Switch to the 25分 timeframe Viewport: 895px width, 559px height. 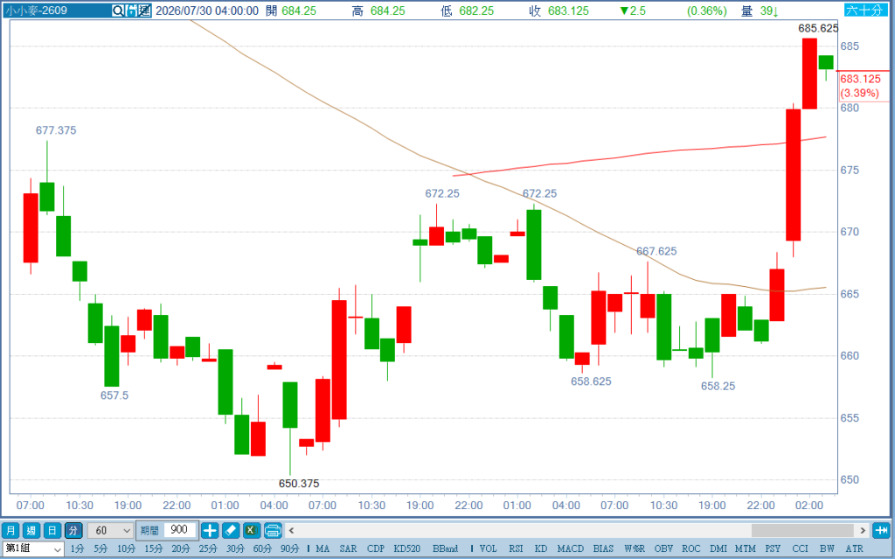[x=208, y=549]
